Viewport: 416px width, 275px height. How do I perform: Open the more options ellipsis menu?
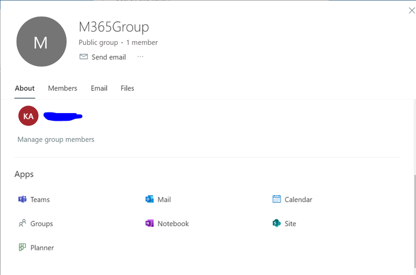tap(140, 57)
